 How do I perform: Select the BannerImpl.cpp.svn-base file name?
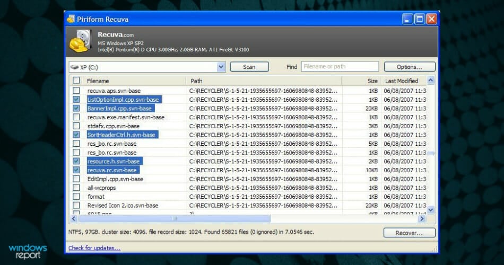pos(119,108)
